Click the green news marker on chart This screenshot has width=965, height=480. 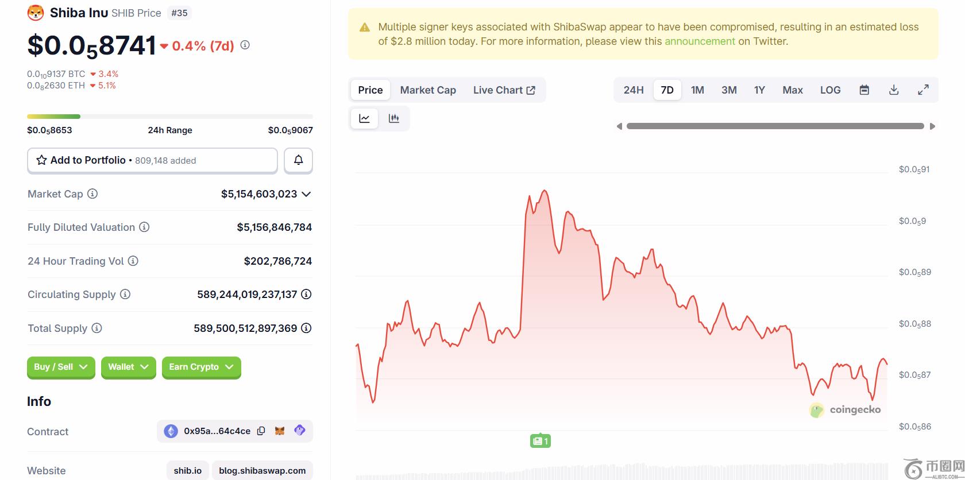point(540,441)
